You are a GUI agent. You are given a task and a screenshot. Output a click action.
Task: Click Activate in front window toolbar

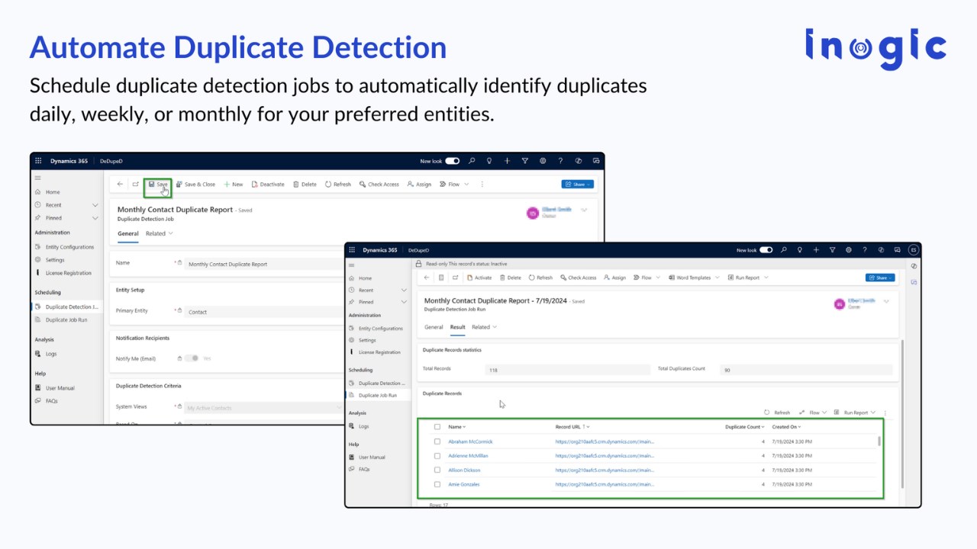(x=479, y=278)
